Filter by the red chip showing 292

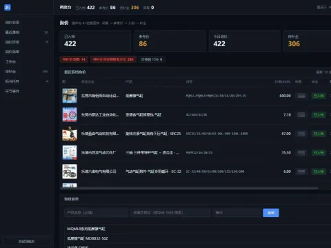pyautogui.click(x=113, y=59)
